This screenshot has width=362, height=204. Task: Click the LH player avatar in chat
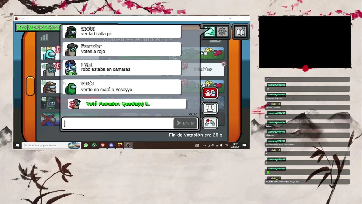coord(71,68)
